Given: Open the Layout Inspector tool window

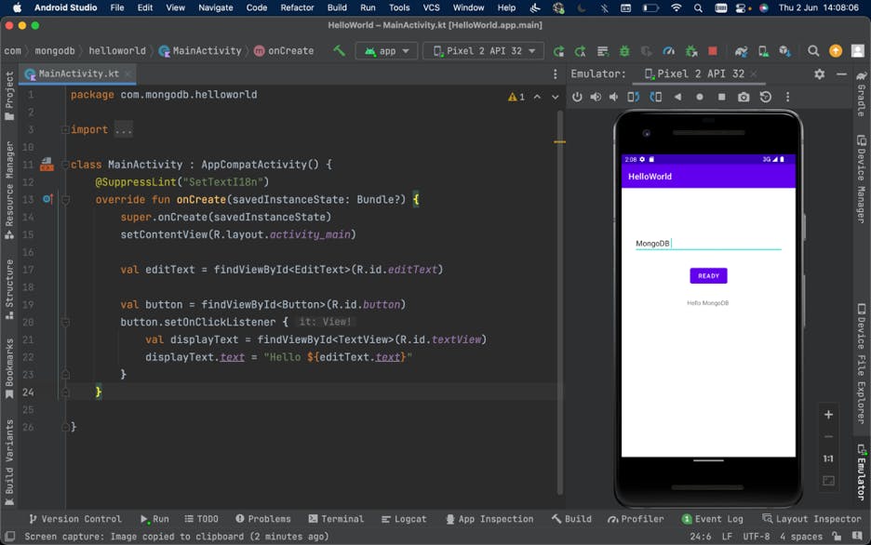Looking at the screenshot, I should pos(811,519).
